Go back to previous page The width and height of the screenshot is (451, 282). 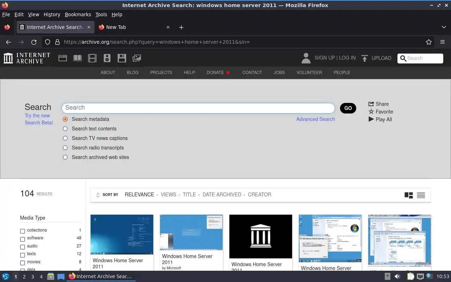point(8,42)
